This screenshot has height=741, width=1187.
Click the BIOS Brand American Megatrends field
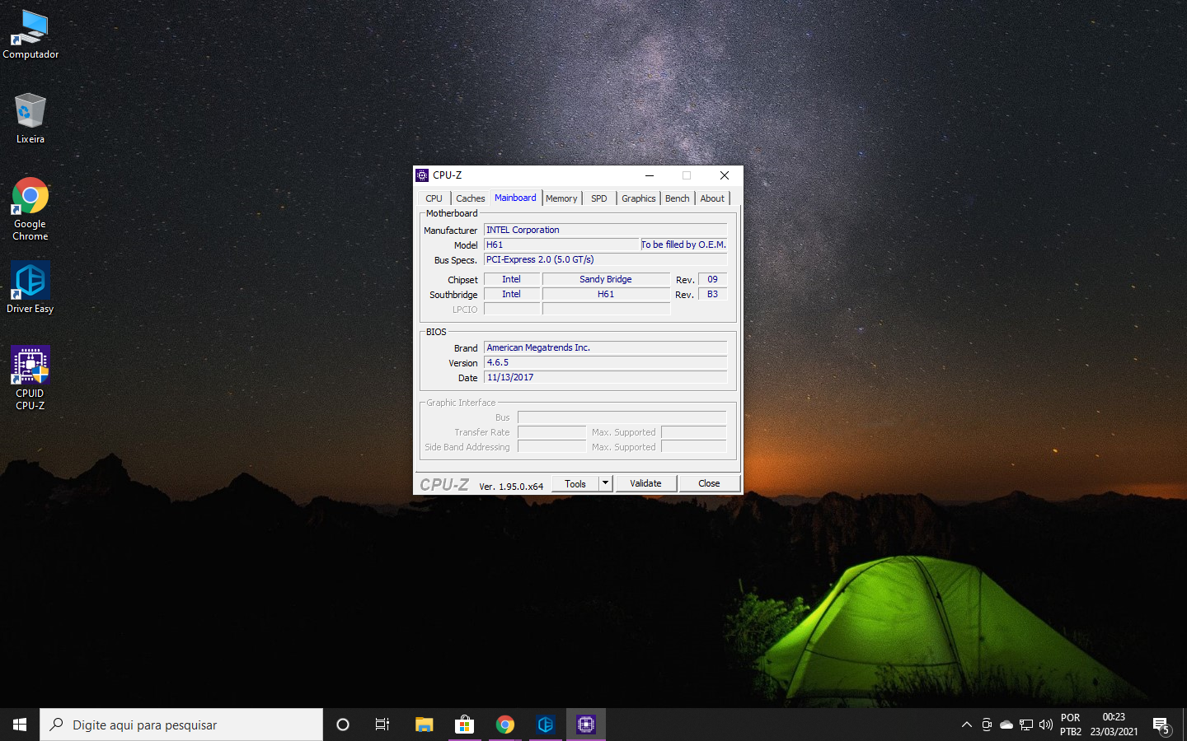(x=605, y=348)
